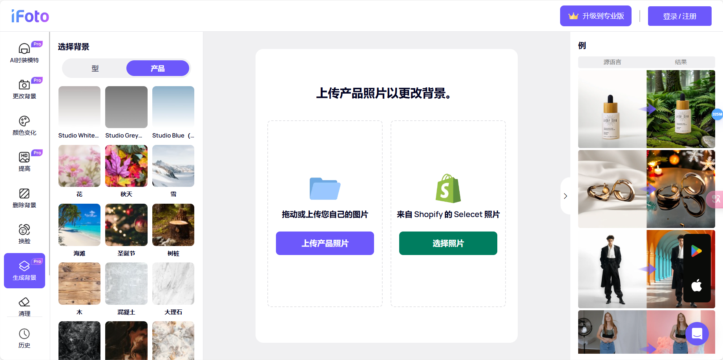
Task: Select the 花 flower background
Action: click(x=79, y=166)
